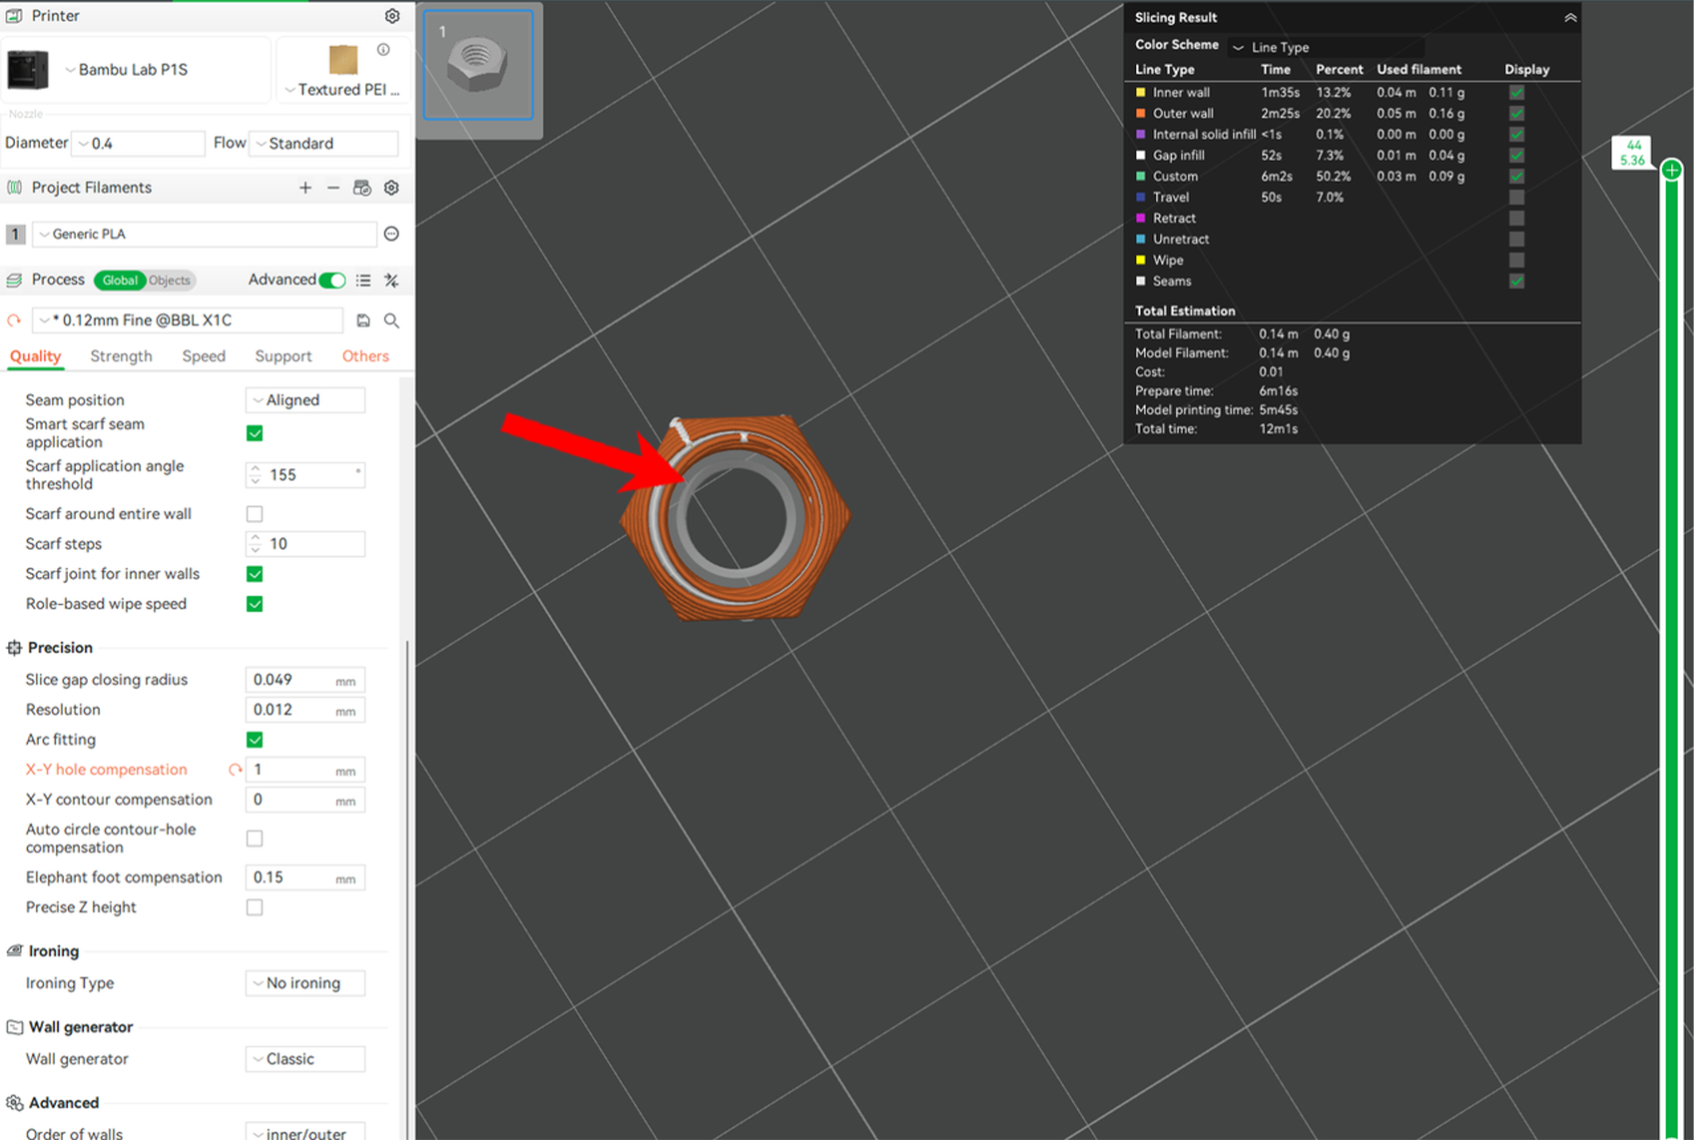Switch to the Speed tab
Viewport: 1694px width, 1140px height.
(x=204, y=356)
